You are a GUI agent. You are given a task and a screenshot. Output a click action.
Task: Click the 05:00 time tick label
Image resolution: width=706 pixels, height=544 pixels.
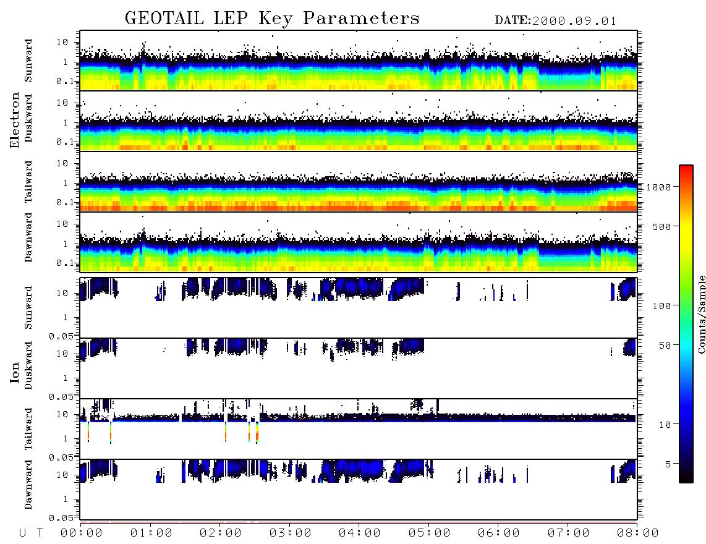coord(430,533)
